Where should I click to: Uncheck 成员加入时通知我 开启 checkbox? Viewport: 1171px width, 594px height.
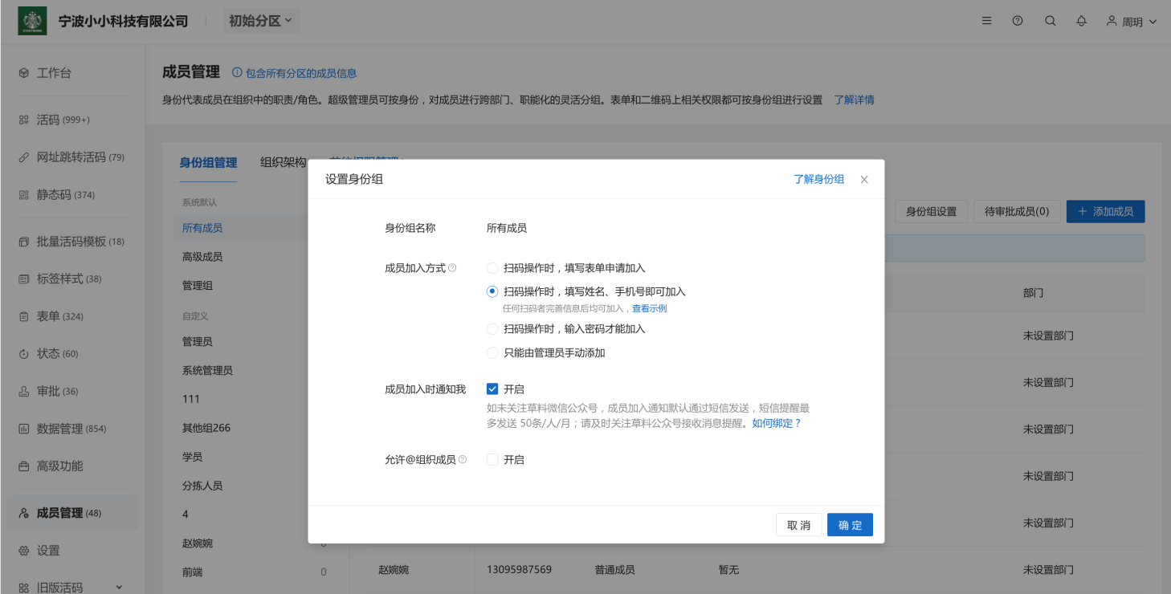[492, 389]
